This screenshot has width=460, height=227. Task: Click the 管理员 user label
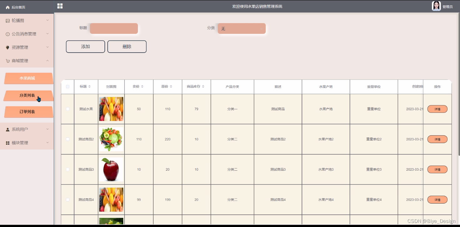coord(447,7)
